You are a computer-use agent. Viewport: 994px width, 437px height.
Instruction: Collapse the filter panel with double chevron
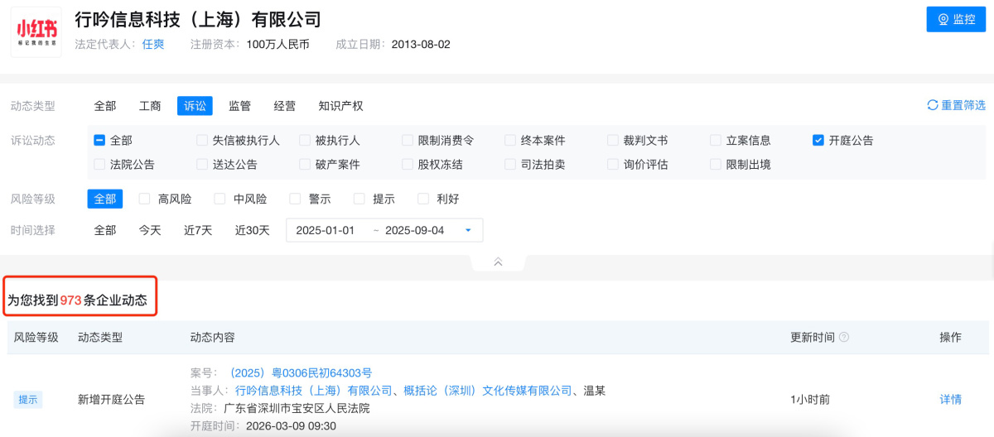pyautogui.click(x=498, y=262)
